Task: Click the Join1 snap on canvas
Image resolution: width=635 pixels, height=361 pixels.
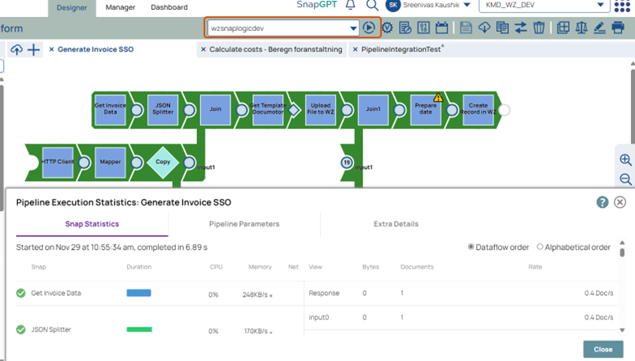Action: (x=373, y=109)
